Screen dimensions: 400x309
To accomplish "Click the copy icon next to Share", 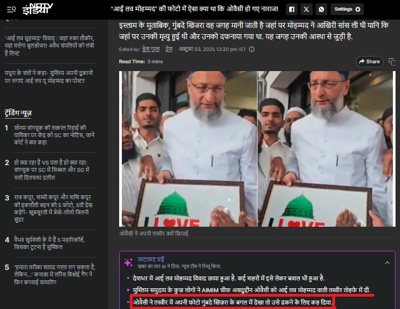I will [392, 62].
